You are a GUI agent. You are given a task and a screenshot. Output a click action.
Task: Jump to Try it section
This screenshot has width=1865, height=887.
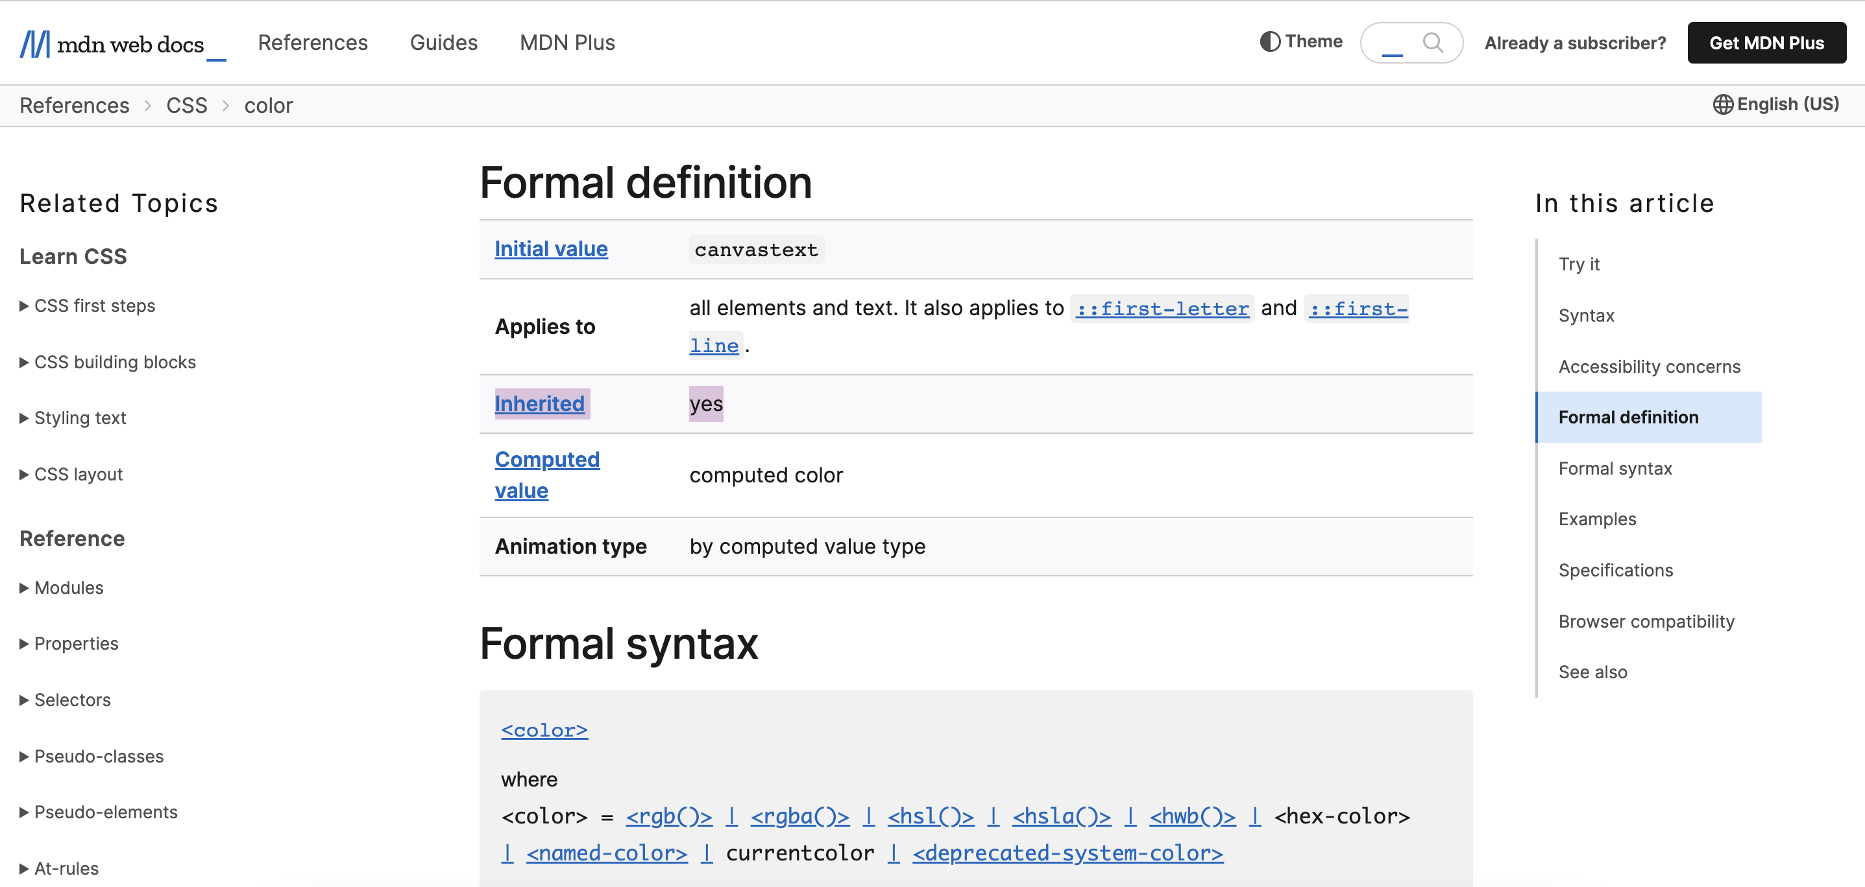tap(1579, 264)
